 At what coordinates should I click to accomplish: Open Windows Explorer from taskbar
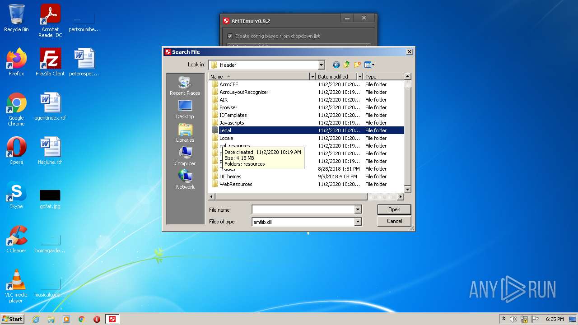[x=51, y=319]
